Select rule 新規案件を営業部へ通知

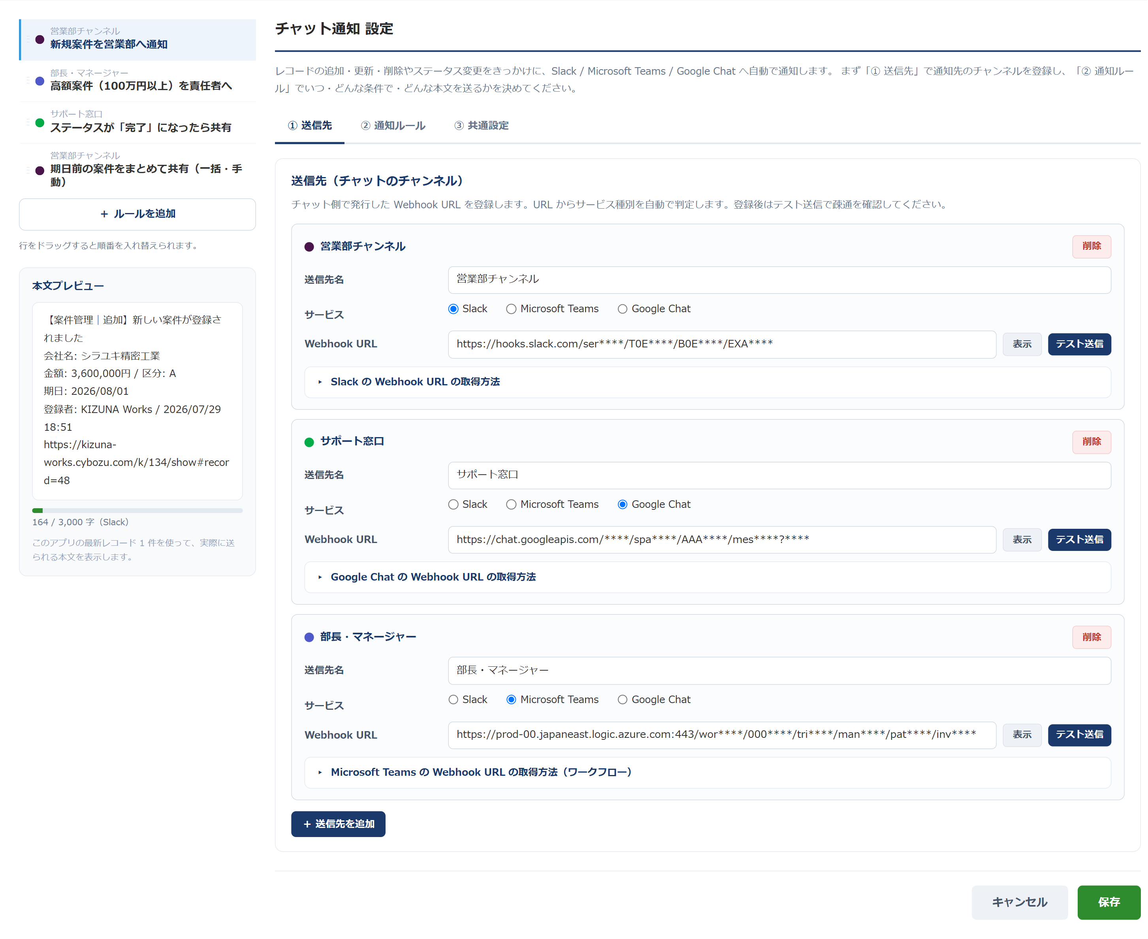click(x=138, y=40)
